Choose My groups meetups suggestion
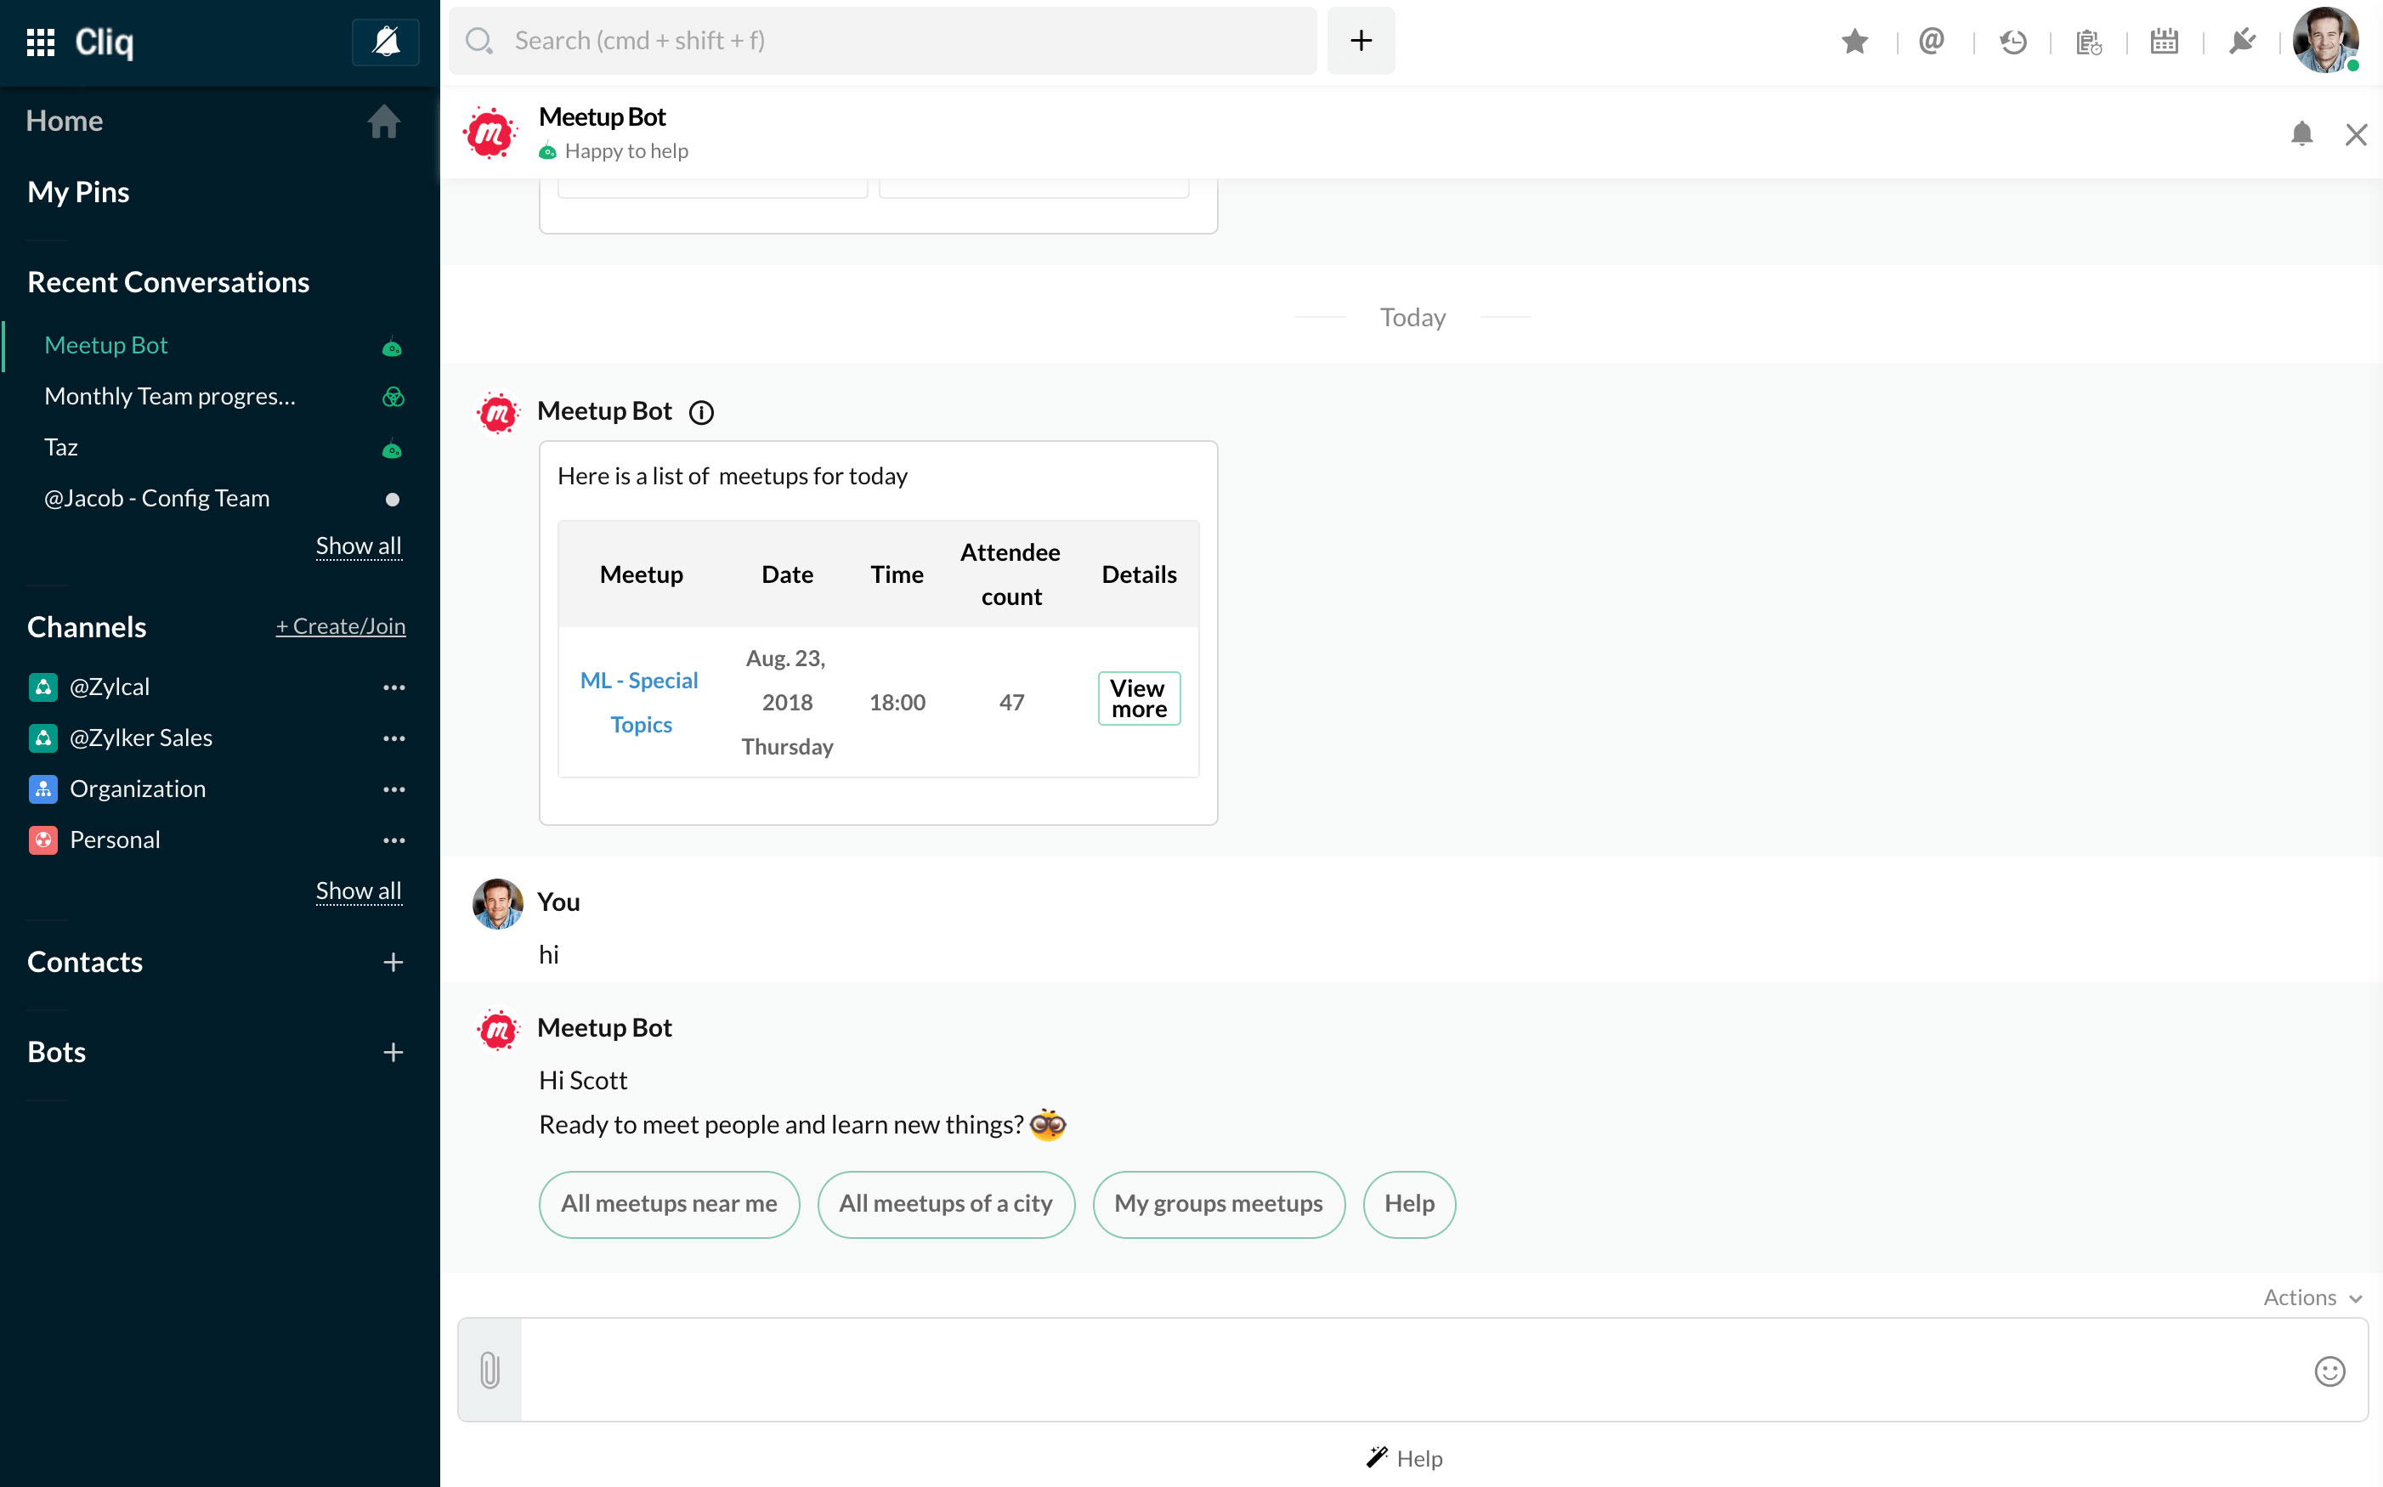The height and width of the screenshot is (1487, 2383). coord(1218,1204)
